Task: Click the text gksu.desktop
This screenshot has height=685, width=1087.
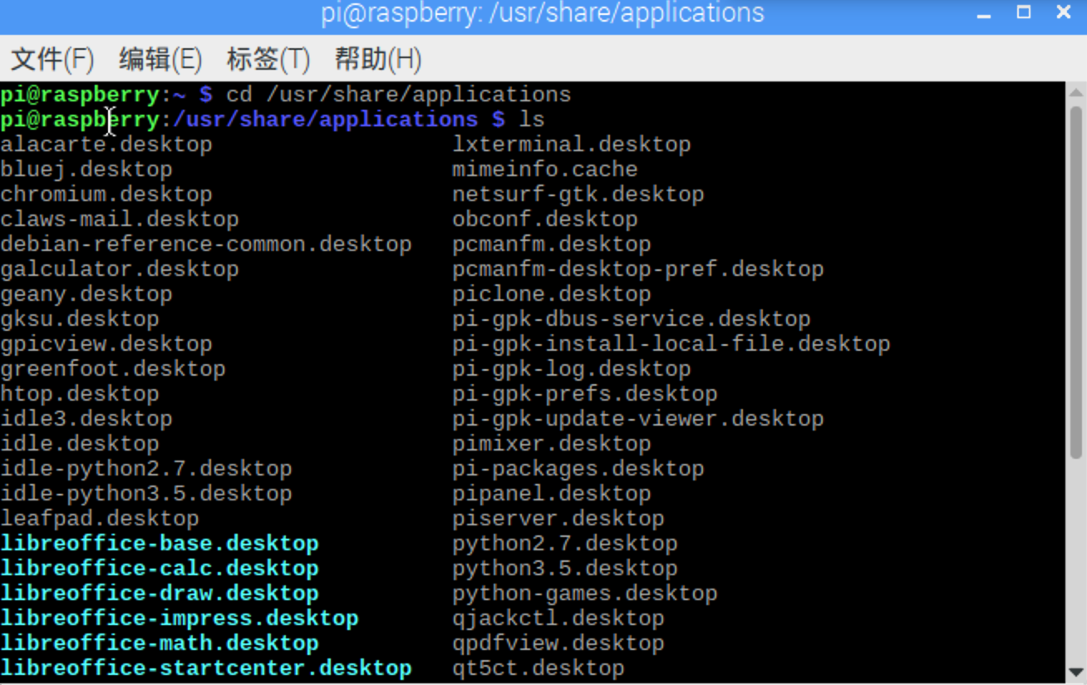Action: click(x=80, y=319)
